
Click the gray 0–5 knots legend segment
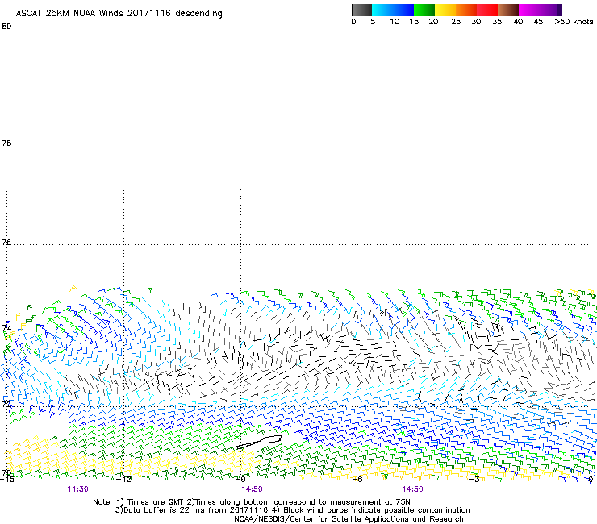(x=361, y=10)
